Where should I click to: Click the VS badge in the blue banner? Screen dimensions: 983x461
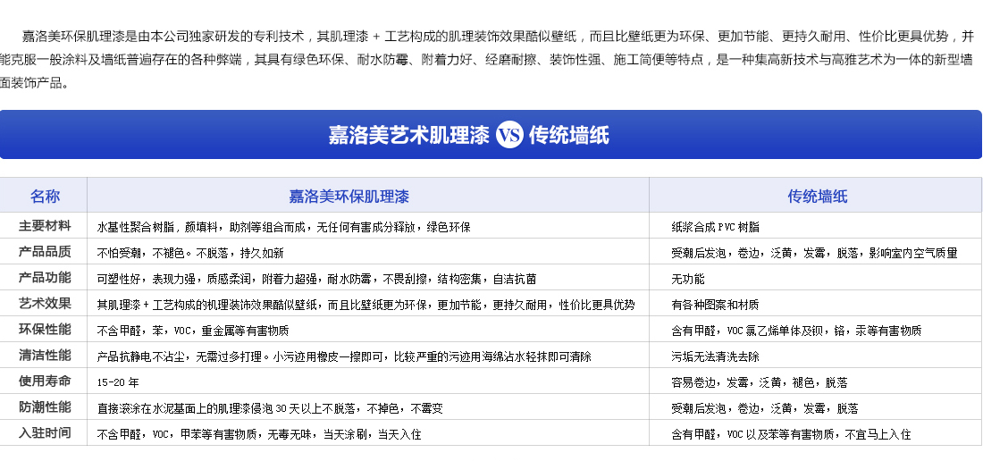click(x=509, y=135)
